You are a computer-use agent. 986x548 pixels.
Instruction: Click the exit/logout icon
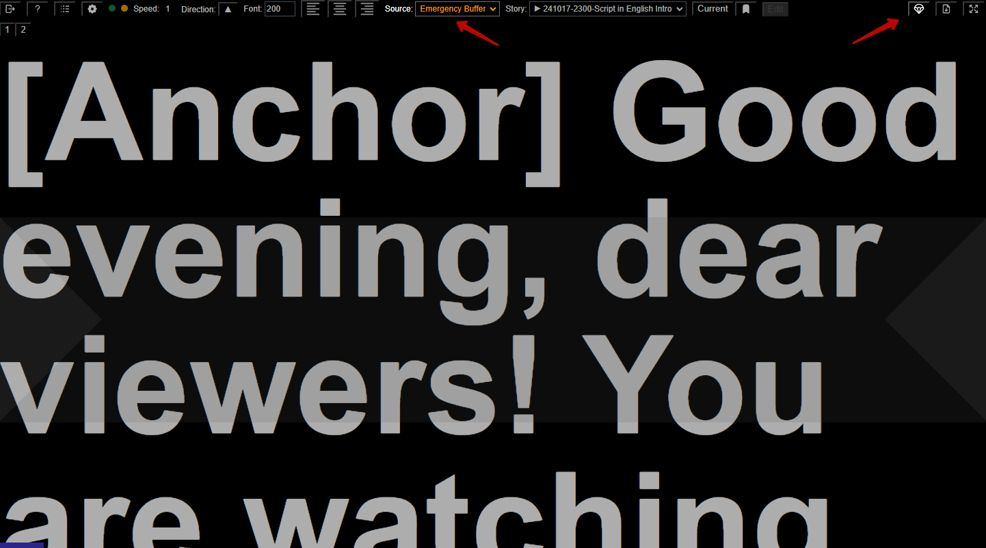pos(10,9)
